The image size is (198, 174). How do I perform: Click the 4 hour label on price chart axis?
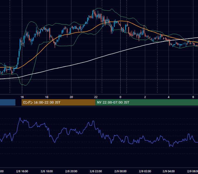tap(169, 97)
